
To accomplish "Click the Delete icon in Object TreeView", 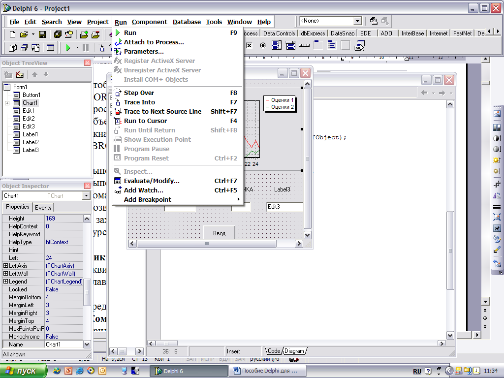I will pos(20,75).
